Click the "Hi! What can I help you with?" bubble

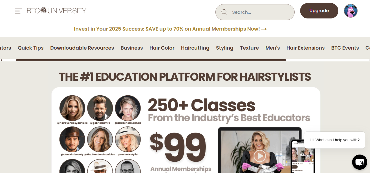tap(335, 140)
